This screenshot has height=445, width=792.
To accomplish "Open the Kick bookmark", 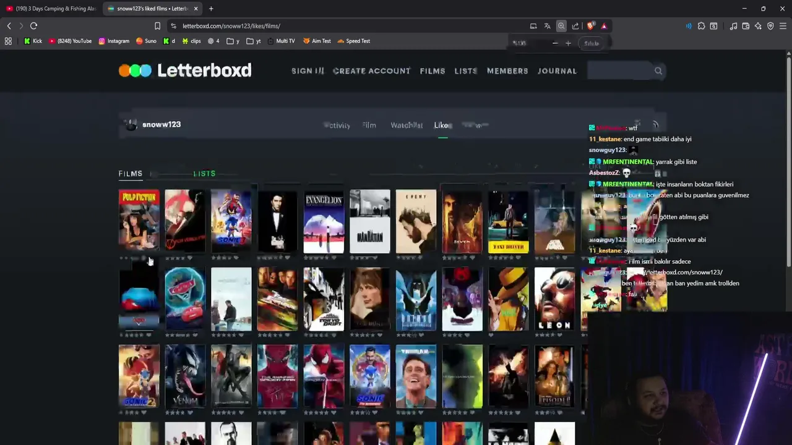I will pyautogui.click(x=33, y=41).
